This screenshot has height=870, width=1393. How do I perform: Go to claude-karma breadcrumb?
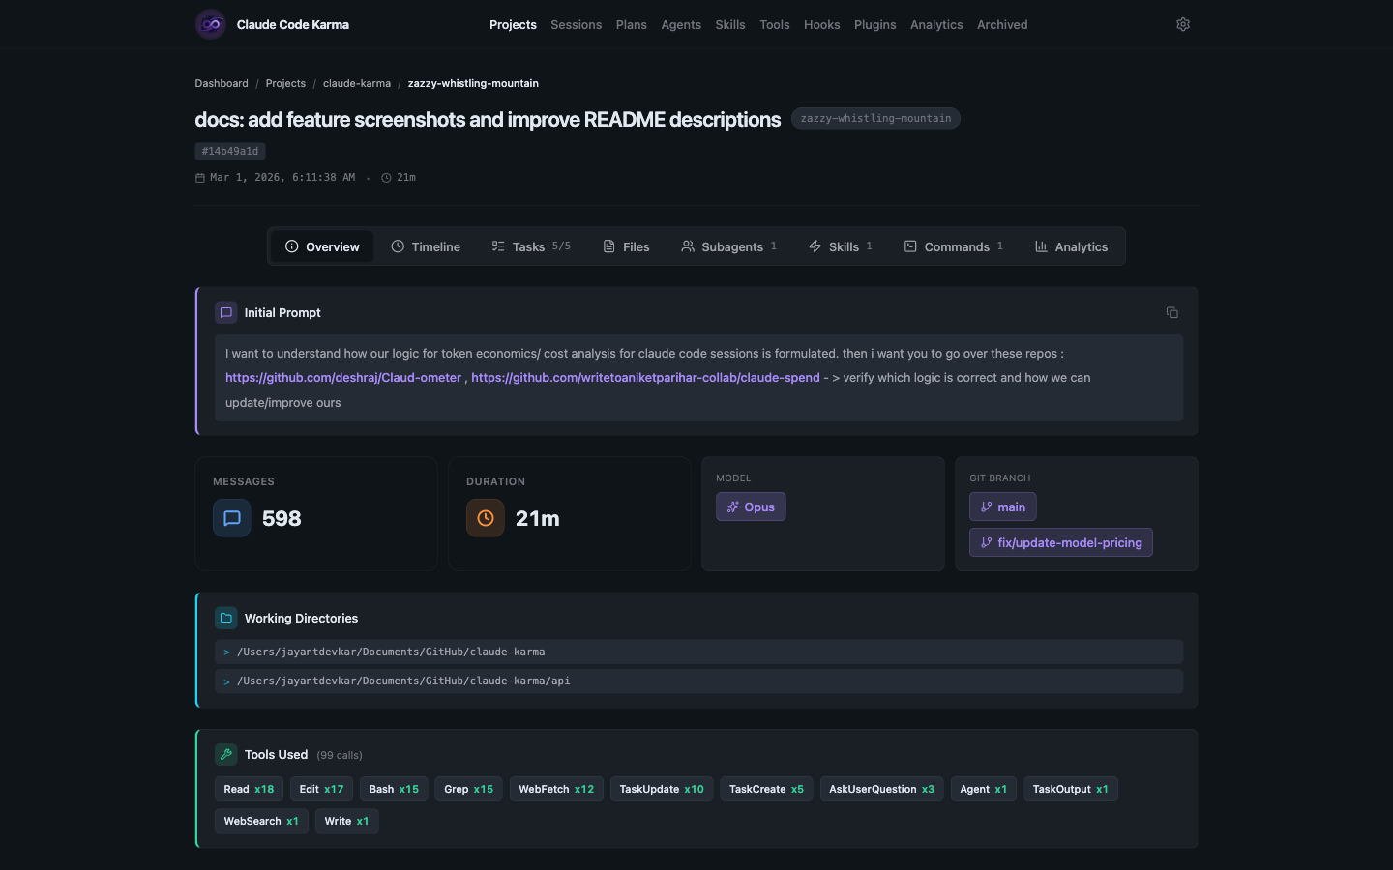(x=357, y=83)
